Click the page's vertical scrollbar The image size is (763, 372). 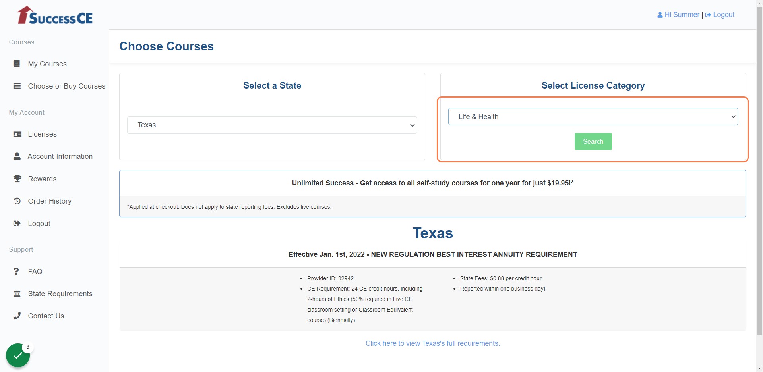pyautogui.click(x=760, y=171)
